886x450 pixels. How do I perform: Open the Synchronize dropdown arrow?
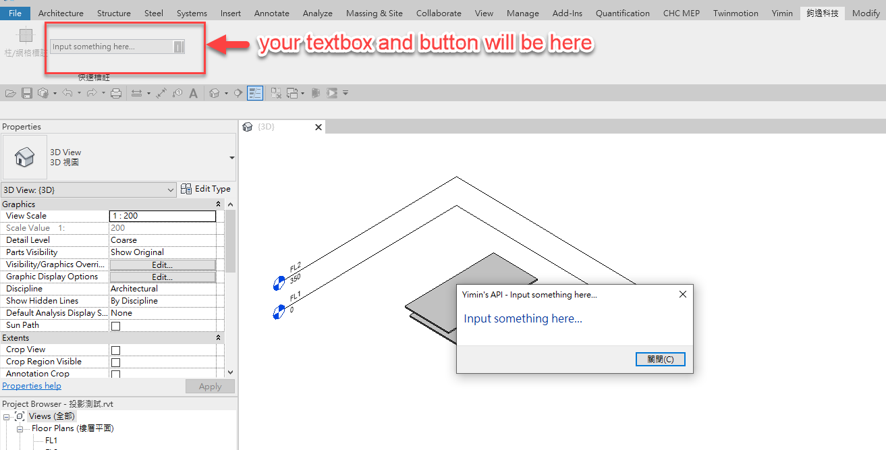pyautogui.click(x=55, y=93)
